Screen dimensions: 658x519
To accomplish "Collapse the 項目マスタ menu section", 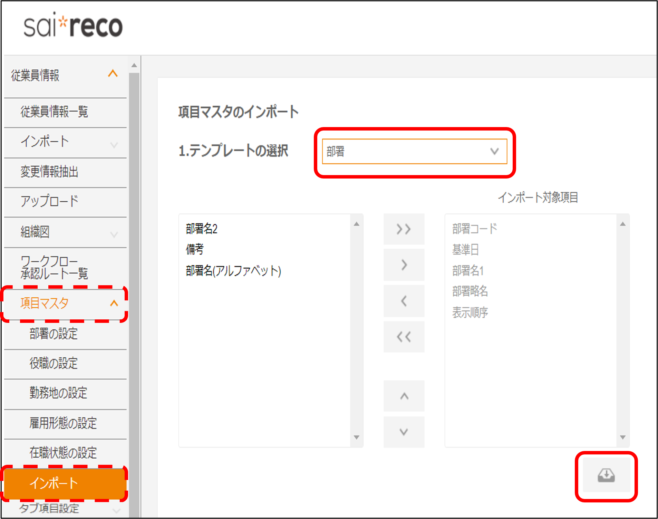I will (x=114, y=304).
